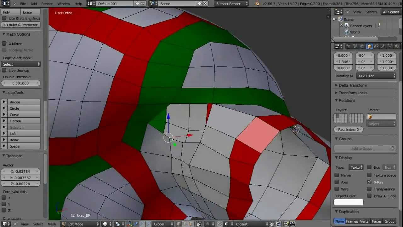Add a new scene with plus icon
403x227 pixels.
(200, 3)
